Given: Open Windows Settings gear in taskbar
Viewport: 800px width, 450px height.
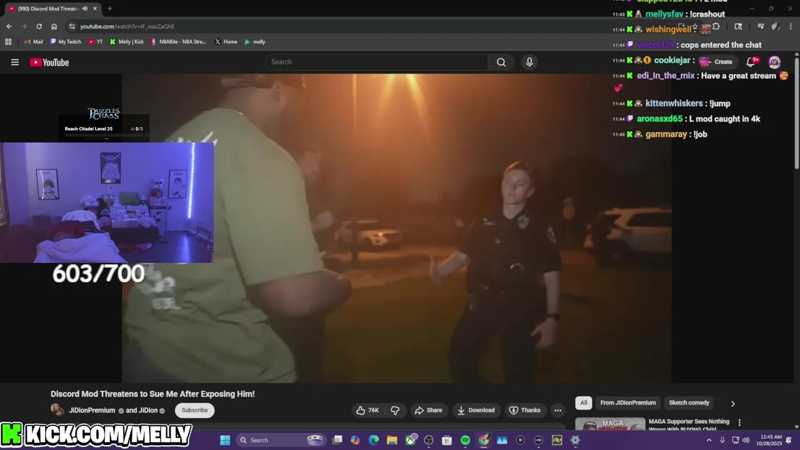Looking at the screenshot, I should 575,440.
